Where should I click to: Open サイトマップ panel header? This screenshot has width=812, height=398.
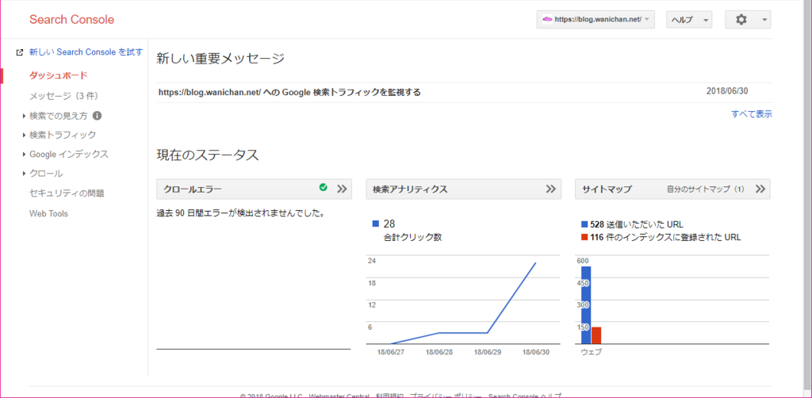click(x=672, y=189)
